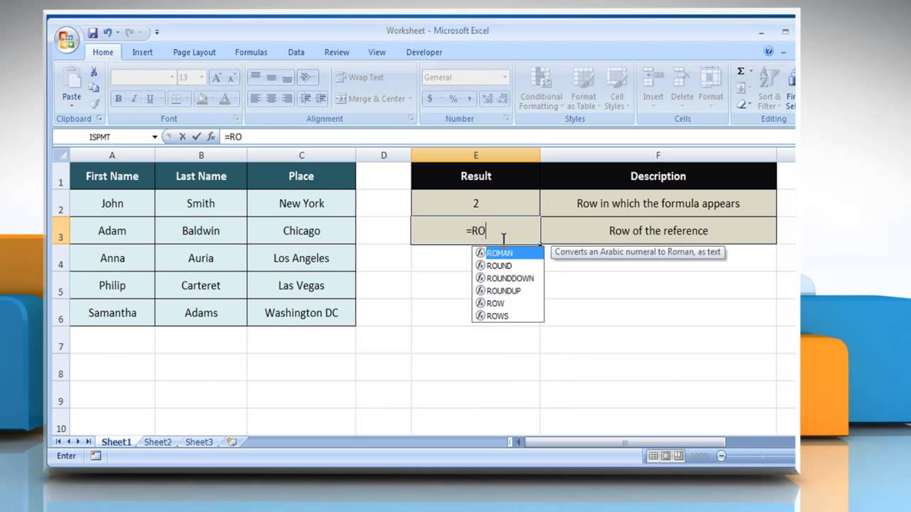Cut the selection with the scissors icon
Viewport: 911px width, 512px height.
click(x=94, y=72)
